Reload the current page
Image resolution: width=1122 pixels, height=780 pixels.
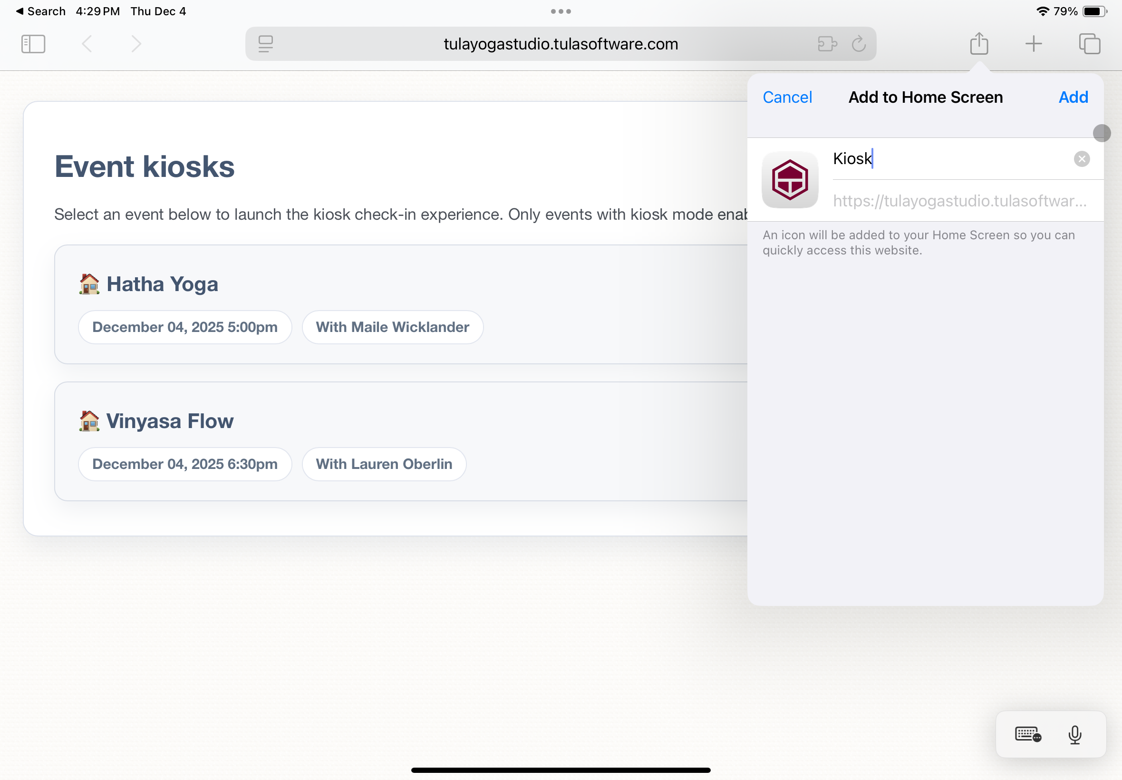(x=858, y=44)
